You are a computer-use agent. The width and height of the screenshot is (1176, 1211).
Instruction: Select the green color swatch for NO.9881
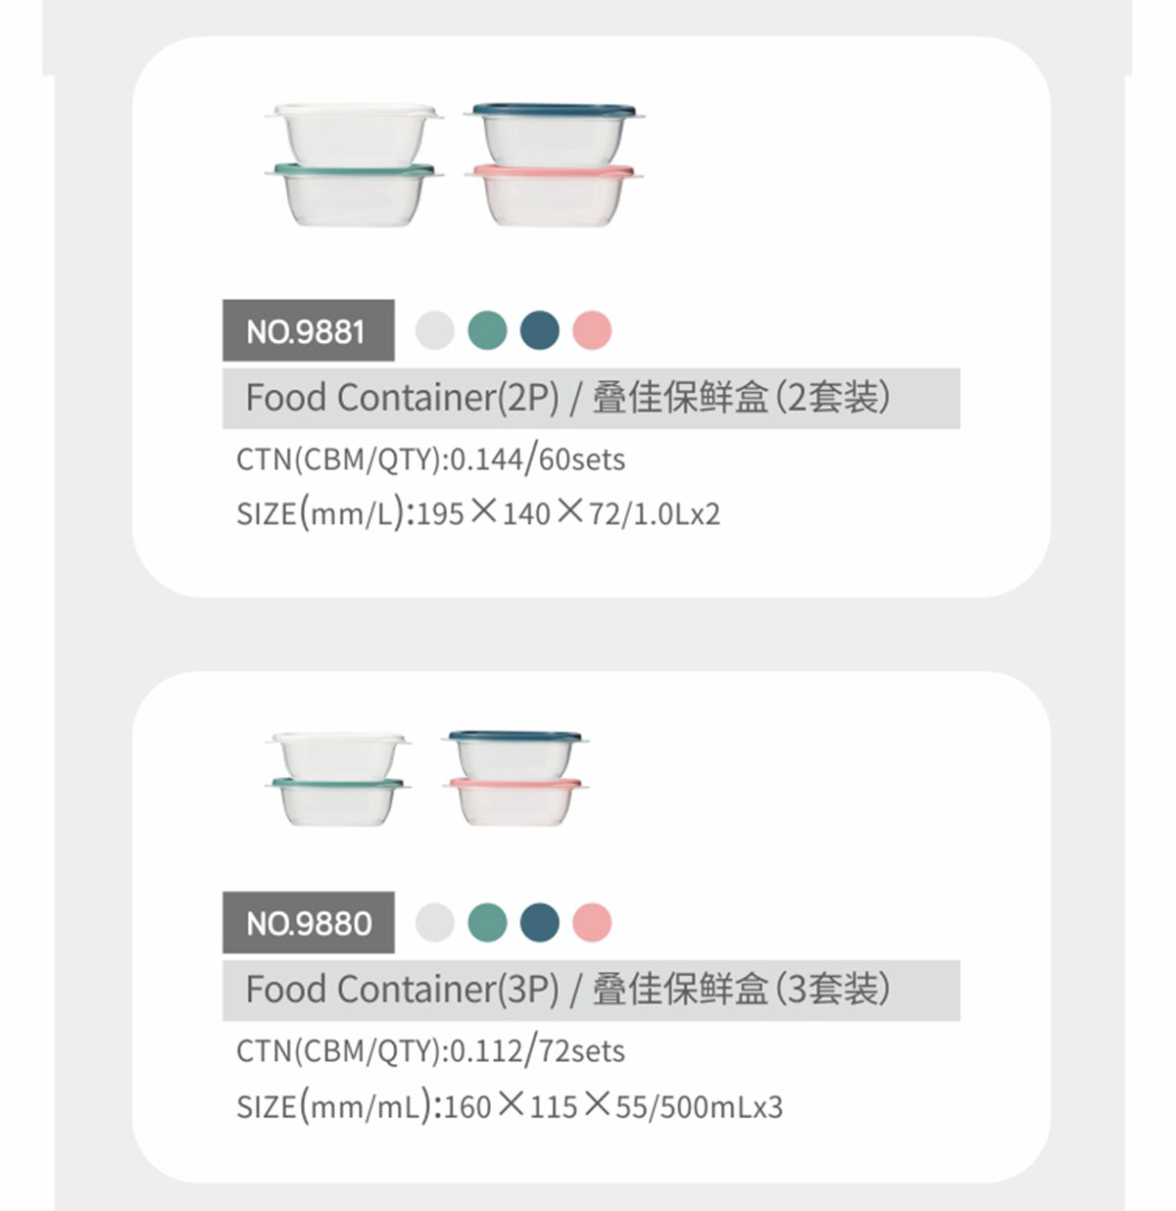(487, 330)
